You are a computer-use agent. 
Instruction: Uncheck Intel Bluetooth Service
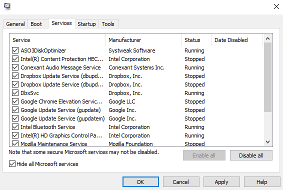(15, 127)
